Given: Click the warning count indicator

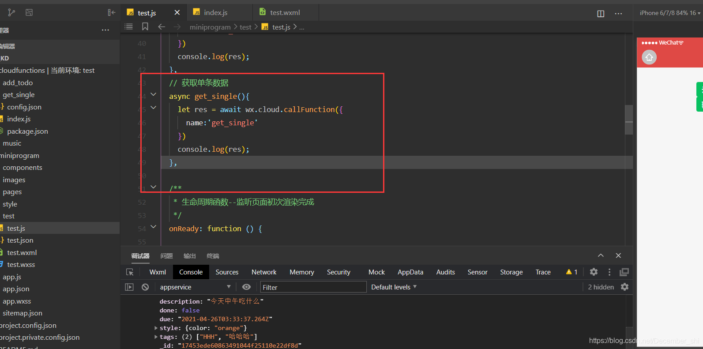Looking at the screenshot, I should point(571,272).
